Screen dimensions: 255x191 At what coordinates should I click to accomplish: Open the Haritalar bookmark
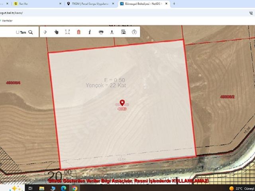tap(6, 21)
